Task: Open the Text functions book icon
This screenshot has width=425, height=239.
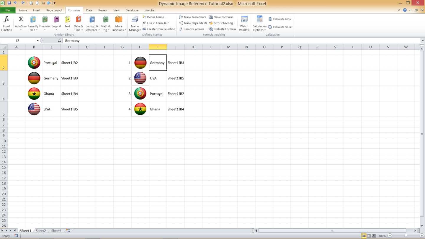Action: [x=67, y=19]
